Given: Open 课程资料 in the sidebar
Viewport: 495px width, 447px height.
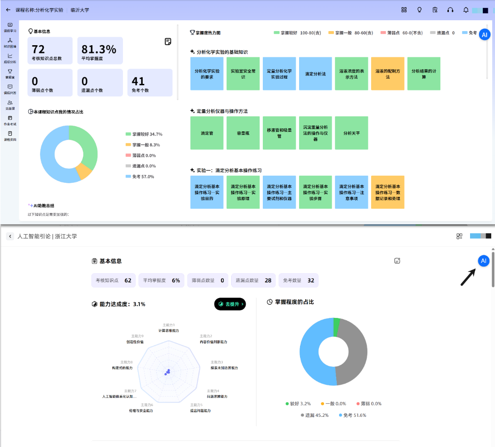Looking at the screenshot, I should [x=10, y=136].
